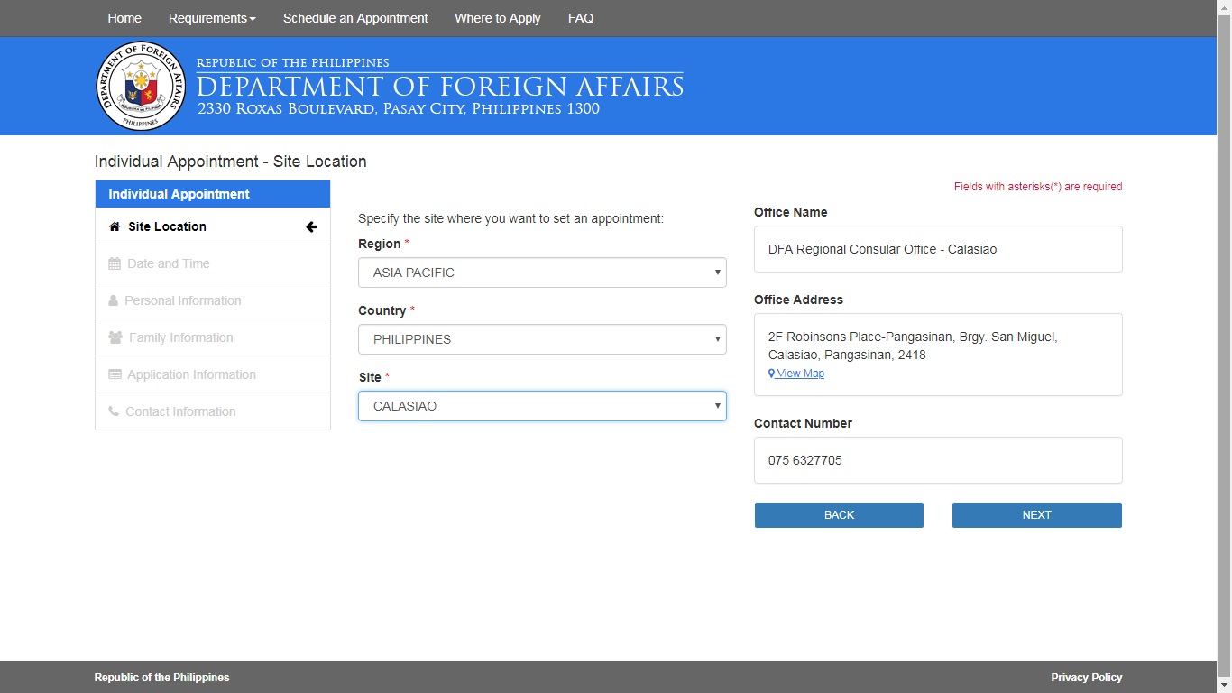Click the person icon next to Personal Information
Viewport: 1232px width, 693px height.
point(115,300)
